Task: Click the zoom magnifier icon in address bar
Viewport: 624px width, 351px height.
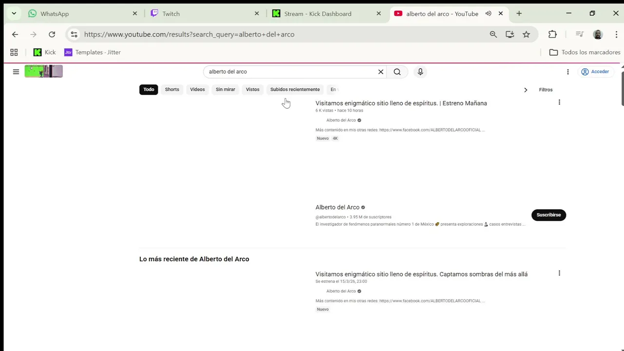Action: 493,34
